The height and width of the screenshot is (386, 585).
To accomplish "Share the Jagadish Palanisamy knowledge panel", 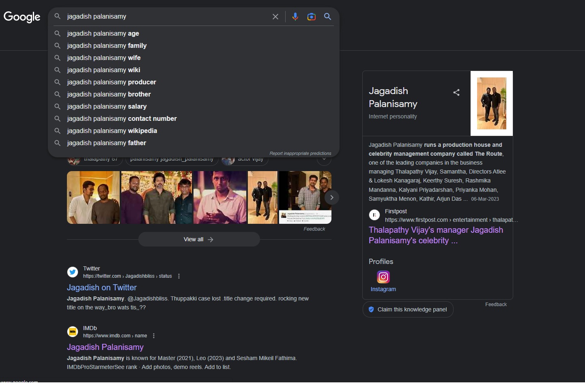I will point(456,92).
